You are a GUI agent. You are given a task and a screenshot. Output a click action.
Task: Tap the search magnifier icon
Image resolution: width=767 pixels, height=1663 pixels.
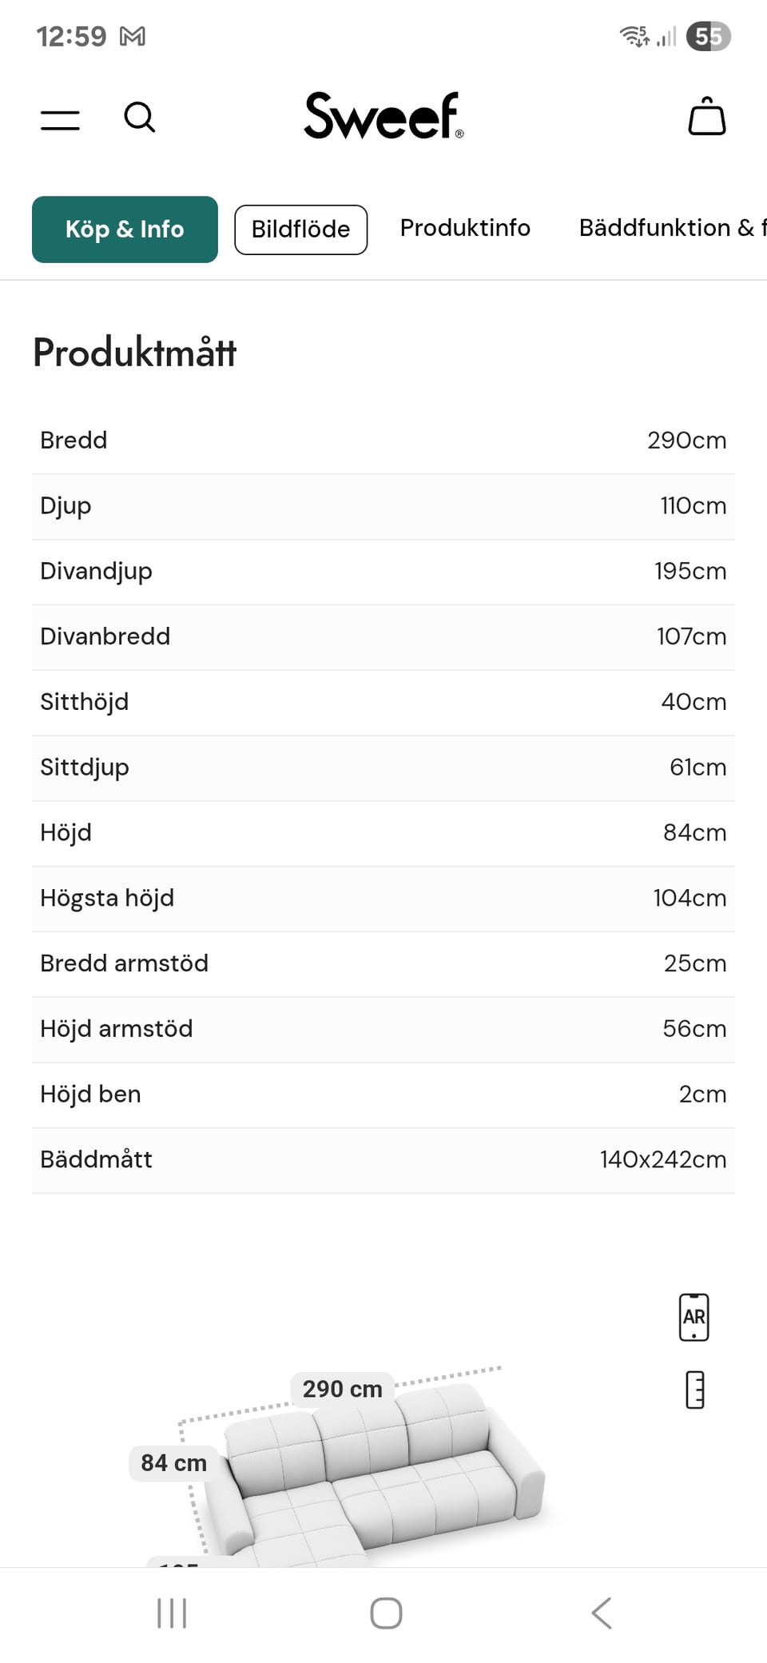[x=140, y=118]
